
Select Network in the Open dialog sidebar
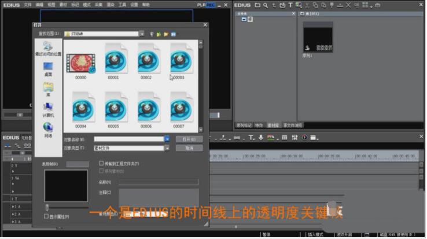click(48, 130)
